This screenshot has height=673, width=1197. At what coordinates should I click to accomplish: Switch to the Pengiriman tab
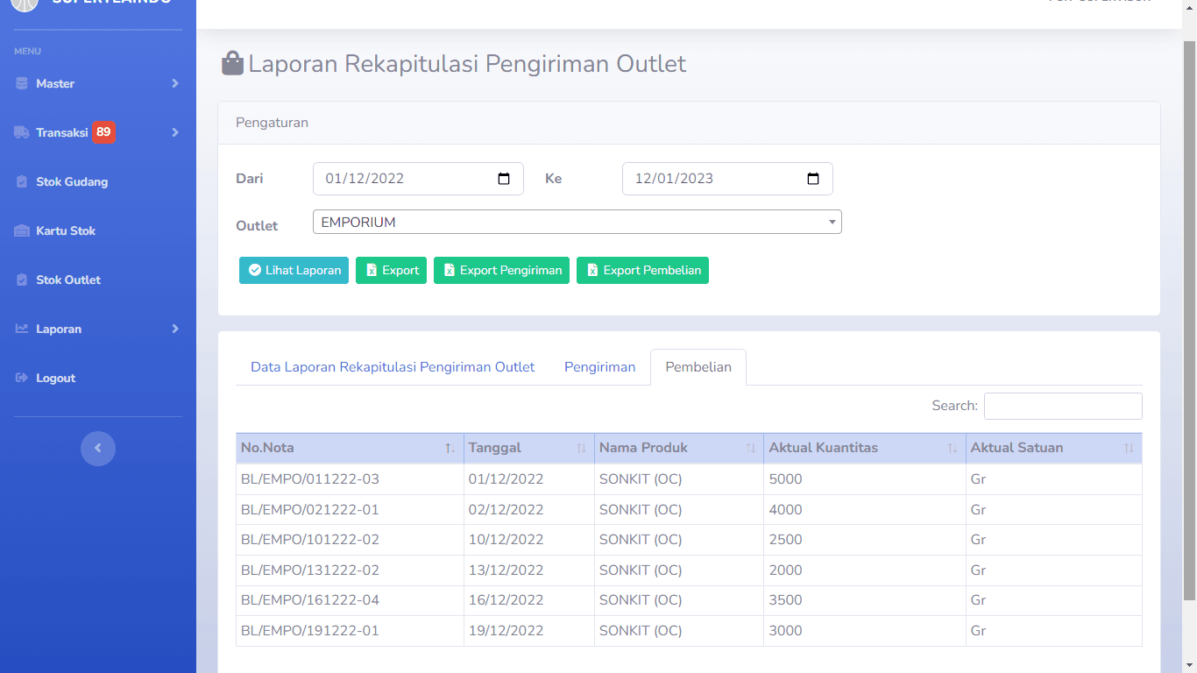coord(599,367)
